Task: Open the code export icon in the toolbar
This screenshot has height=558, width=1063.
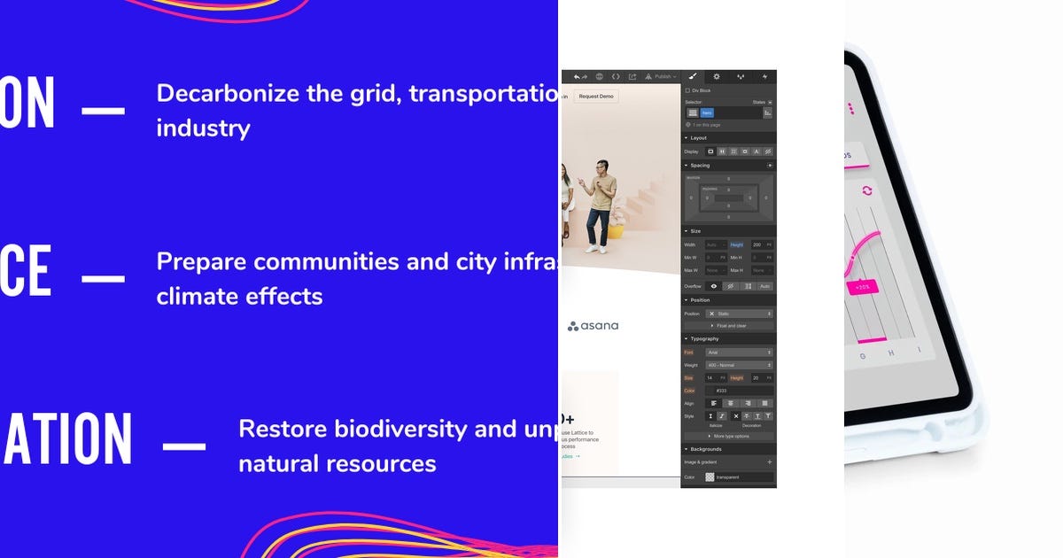Action: [616, 76]
